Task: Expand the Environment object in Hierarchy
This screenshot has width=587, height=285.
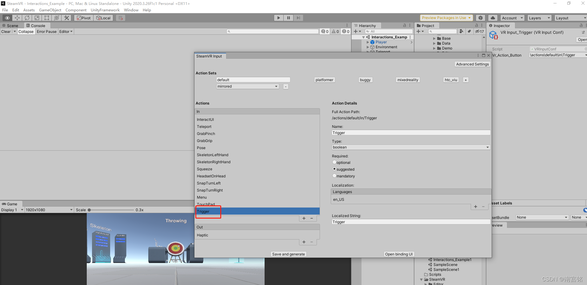Action: [368, 47]
